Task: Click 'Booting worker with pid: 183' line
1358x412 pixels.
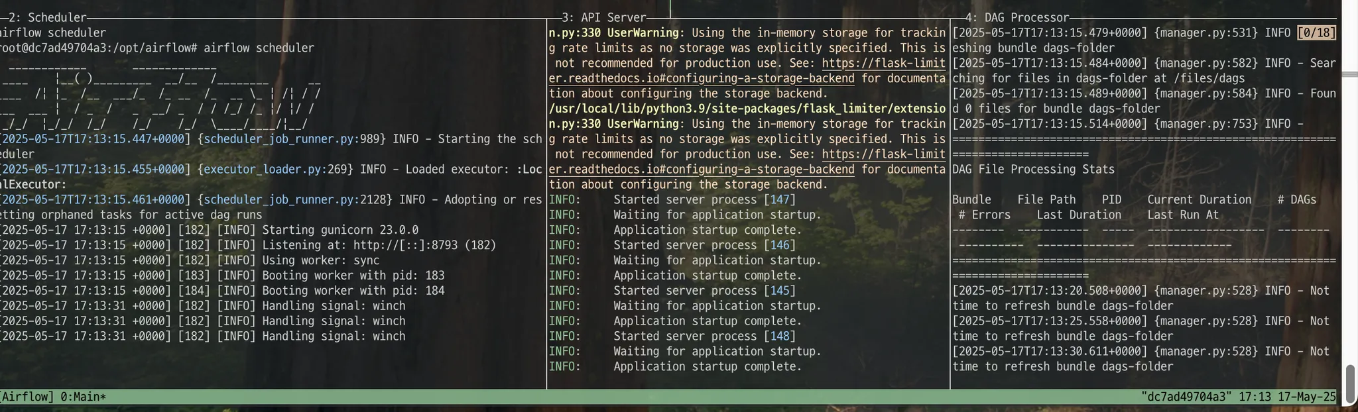Action: pyautogui.click(x=353, y=276)
